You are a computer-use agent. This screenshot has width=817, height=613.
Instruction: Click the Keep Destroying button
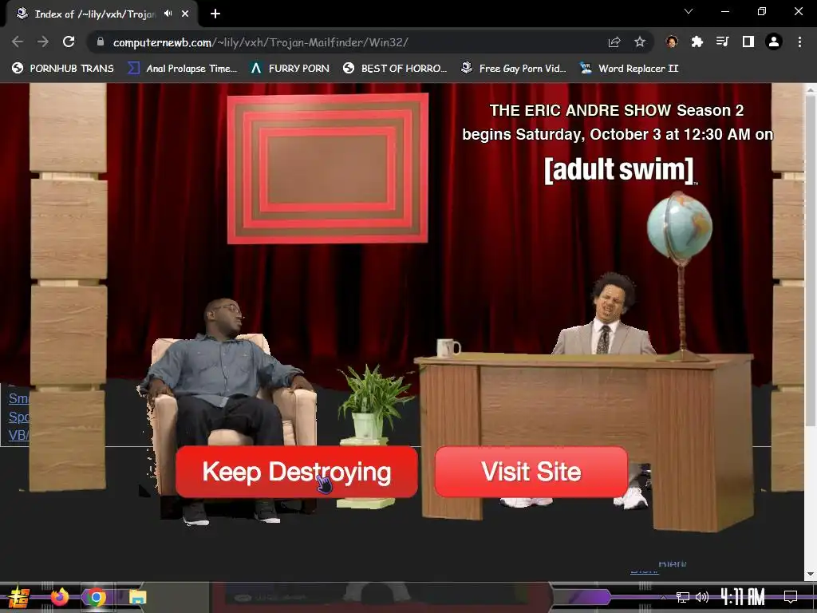point(297,472)
